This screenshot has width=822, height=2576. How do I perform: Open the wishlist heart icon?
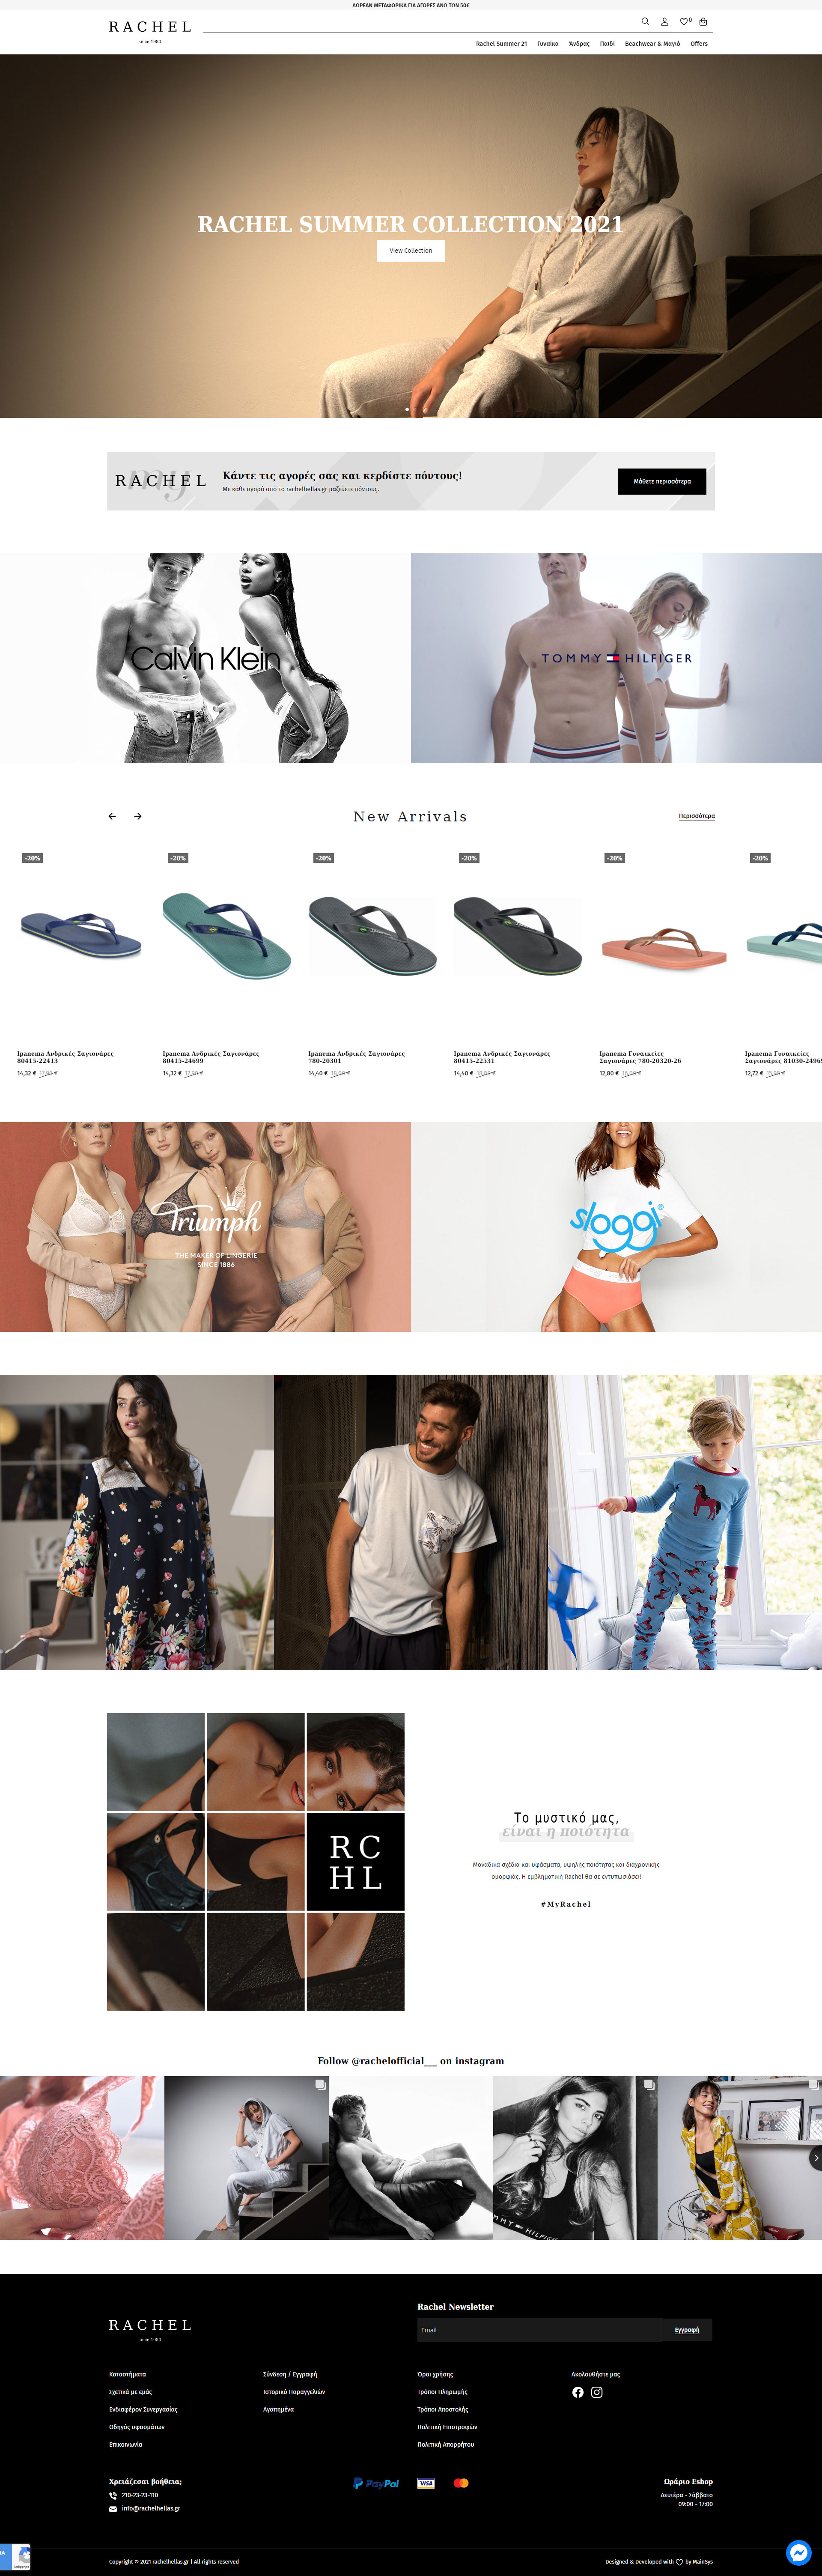point(685,21)
